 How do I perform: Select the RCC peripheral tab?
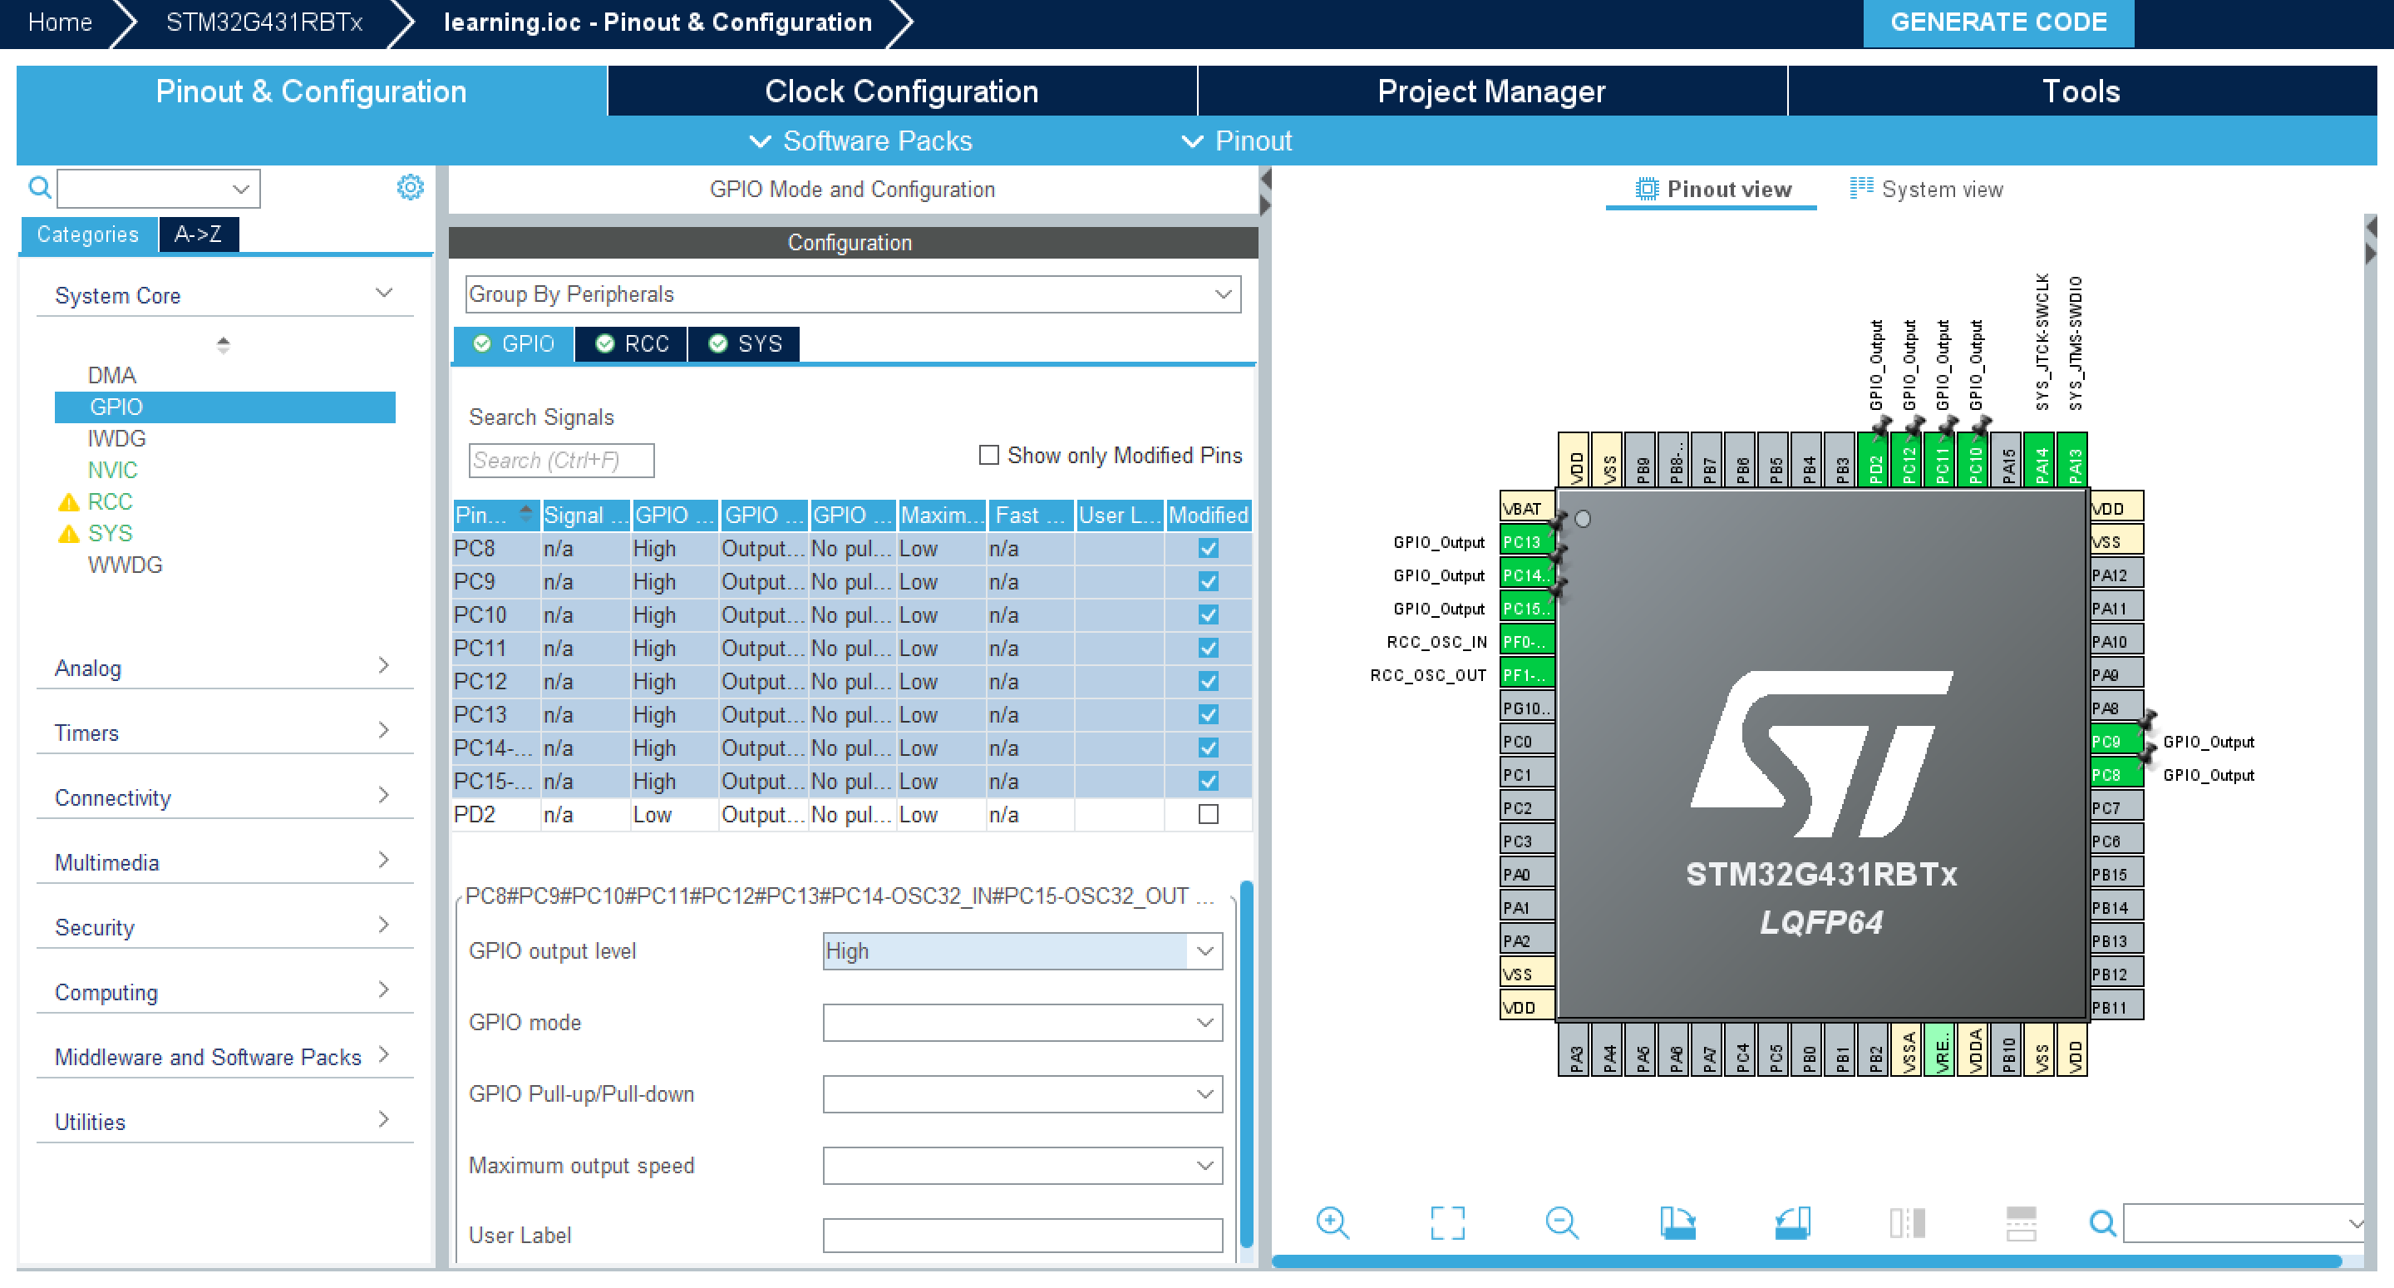633,344
